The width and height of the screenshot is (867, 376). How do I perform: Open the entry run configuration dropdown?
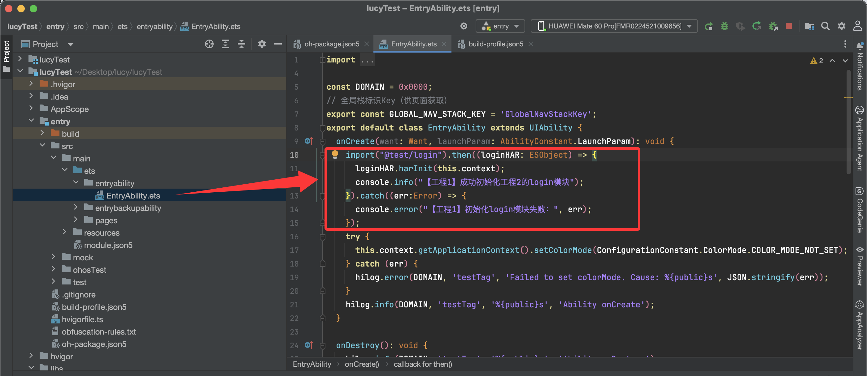pos(500,26)
